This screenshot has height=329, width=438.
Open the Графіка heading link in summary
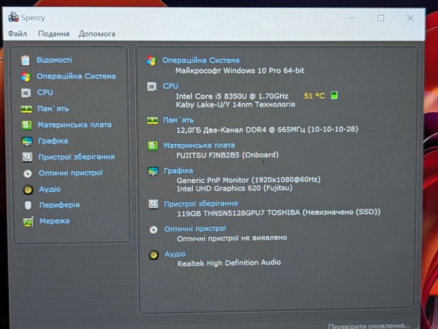click(x=178, y=171)
